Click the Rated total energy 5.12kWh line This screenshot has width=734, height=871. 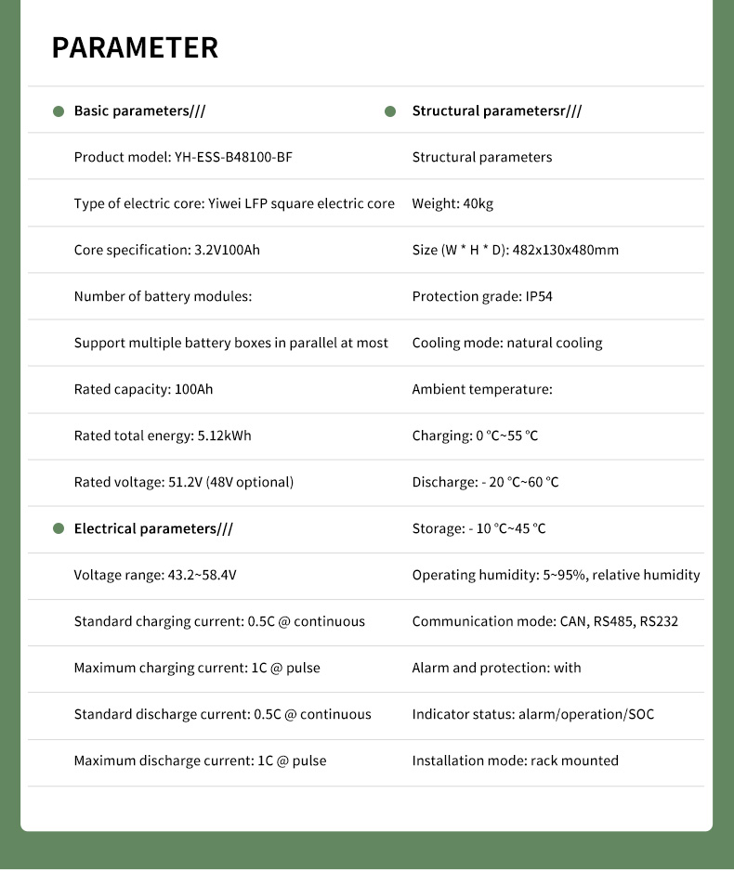[163, 436]
